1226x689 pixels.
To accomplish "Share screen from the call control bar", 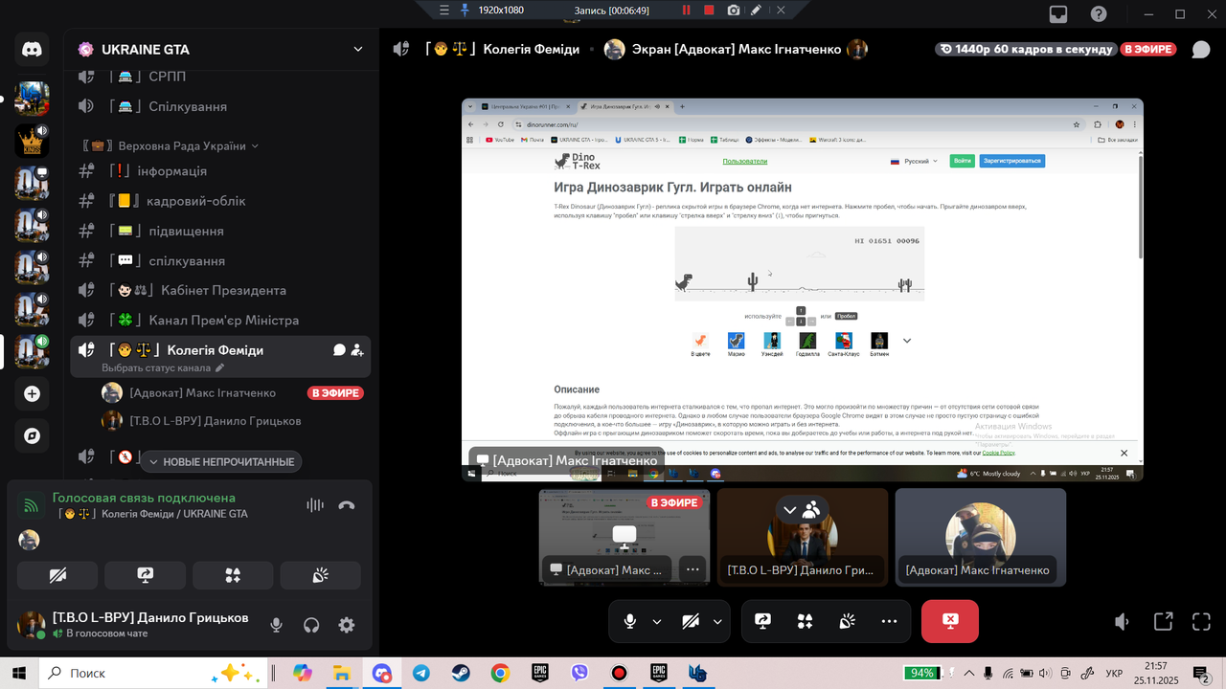I will click(x=763, y=621).
